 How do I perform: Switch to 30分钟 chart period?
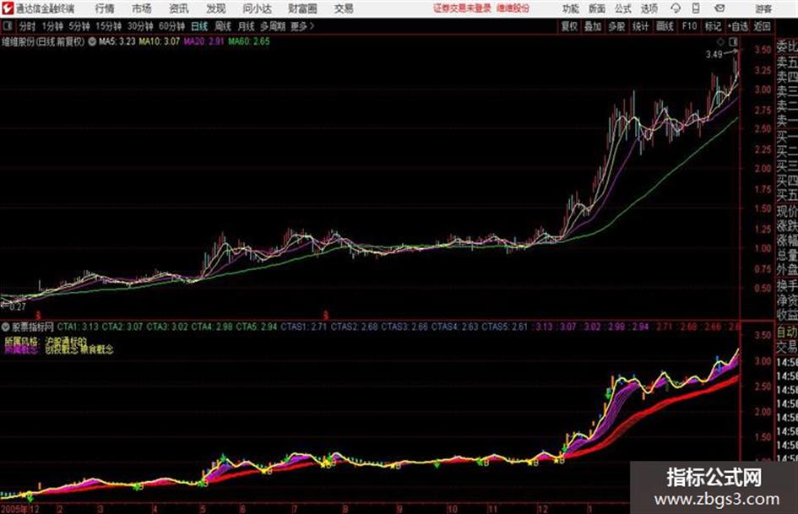click(x=140, y=26)
